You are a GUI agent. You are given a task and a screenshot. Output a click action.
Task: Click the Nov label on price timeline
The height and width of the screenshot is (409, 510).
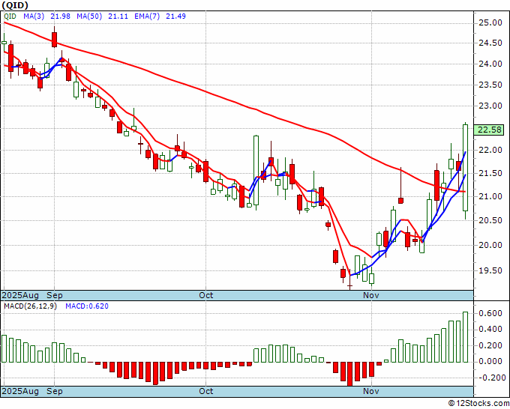371,295
